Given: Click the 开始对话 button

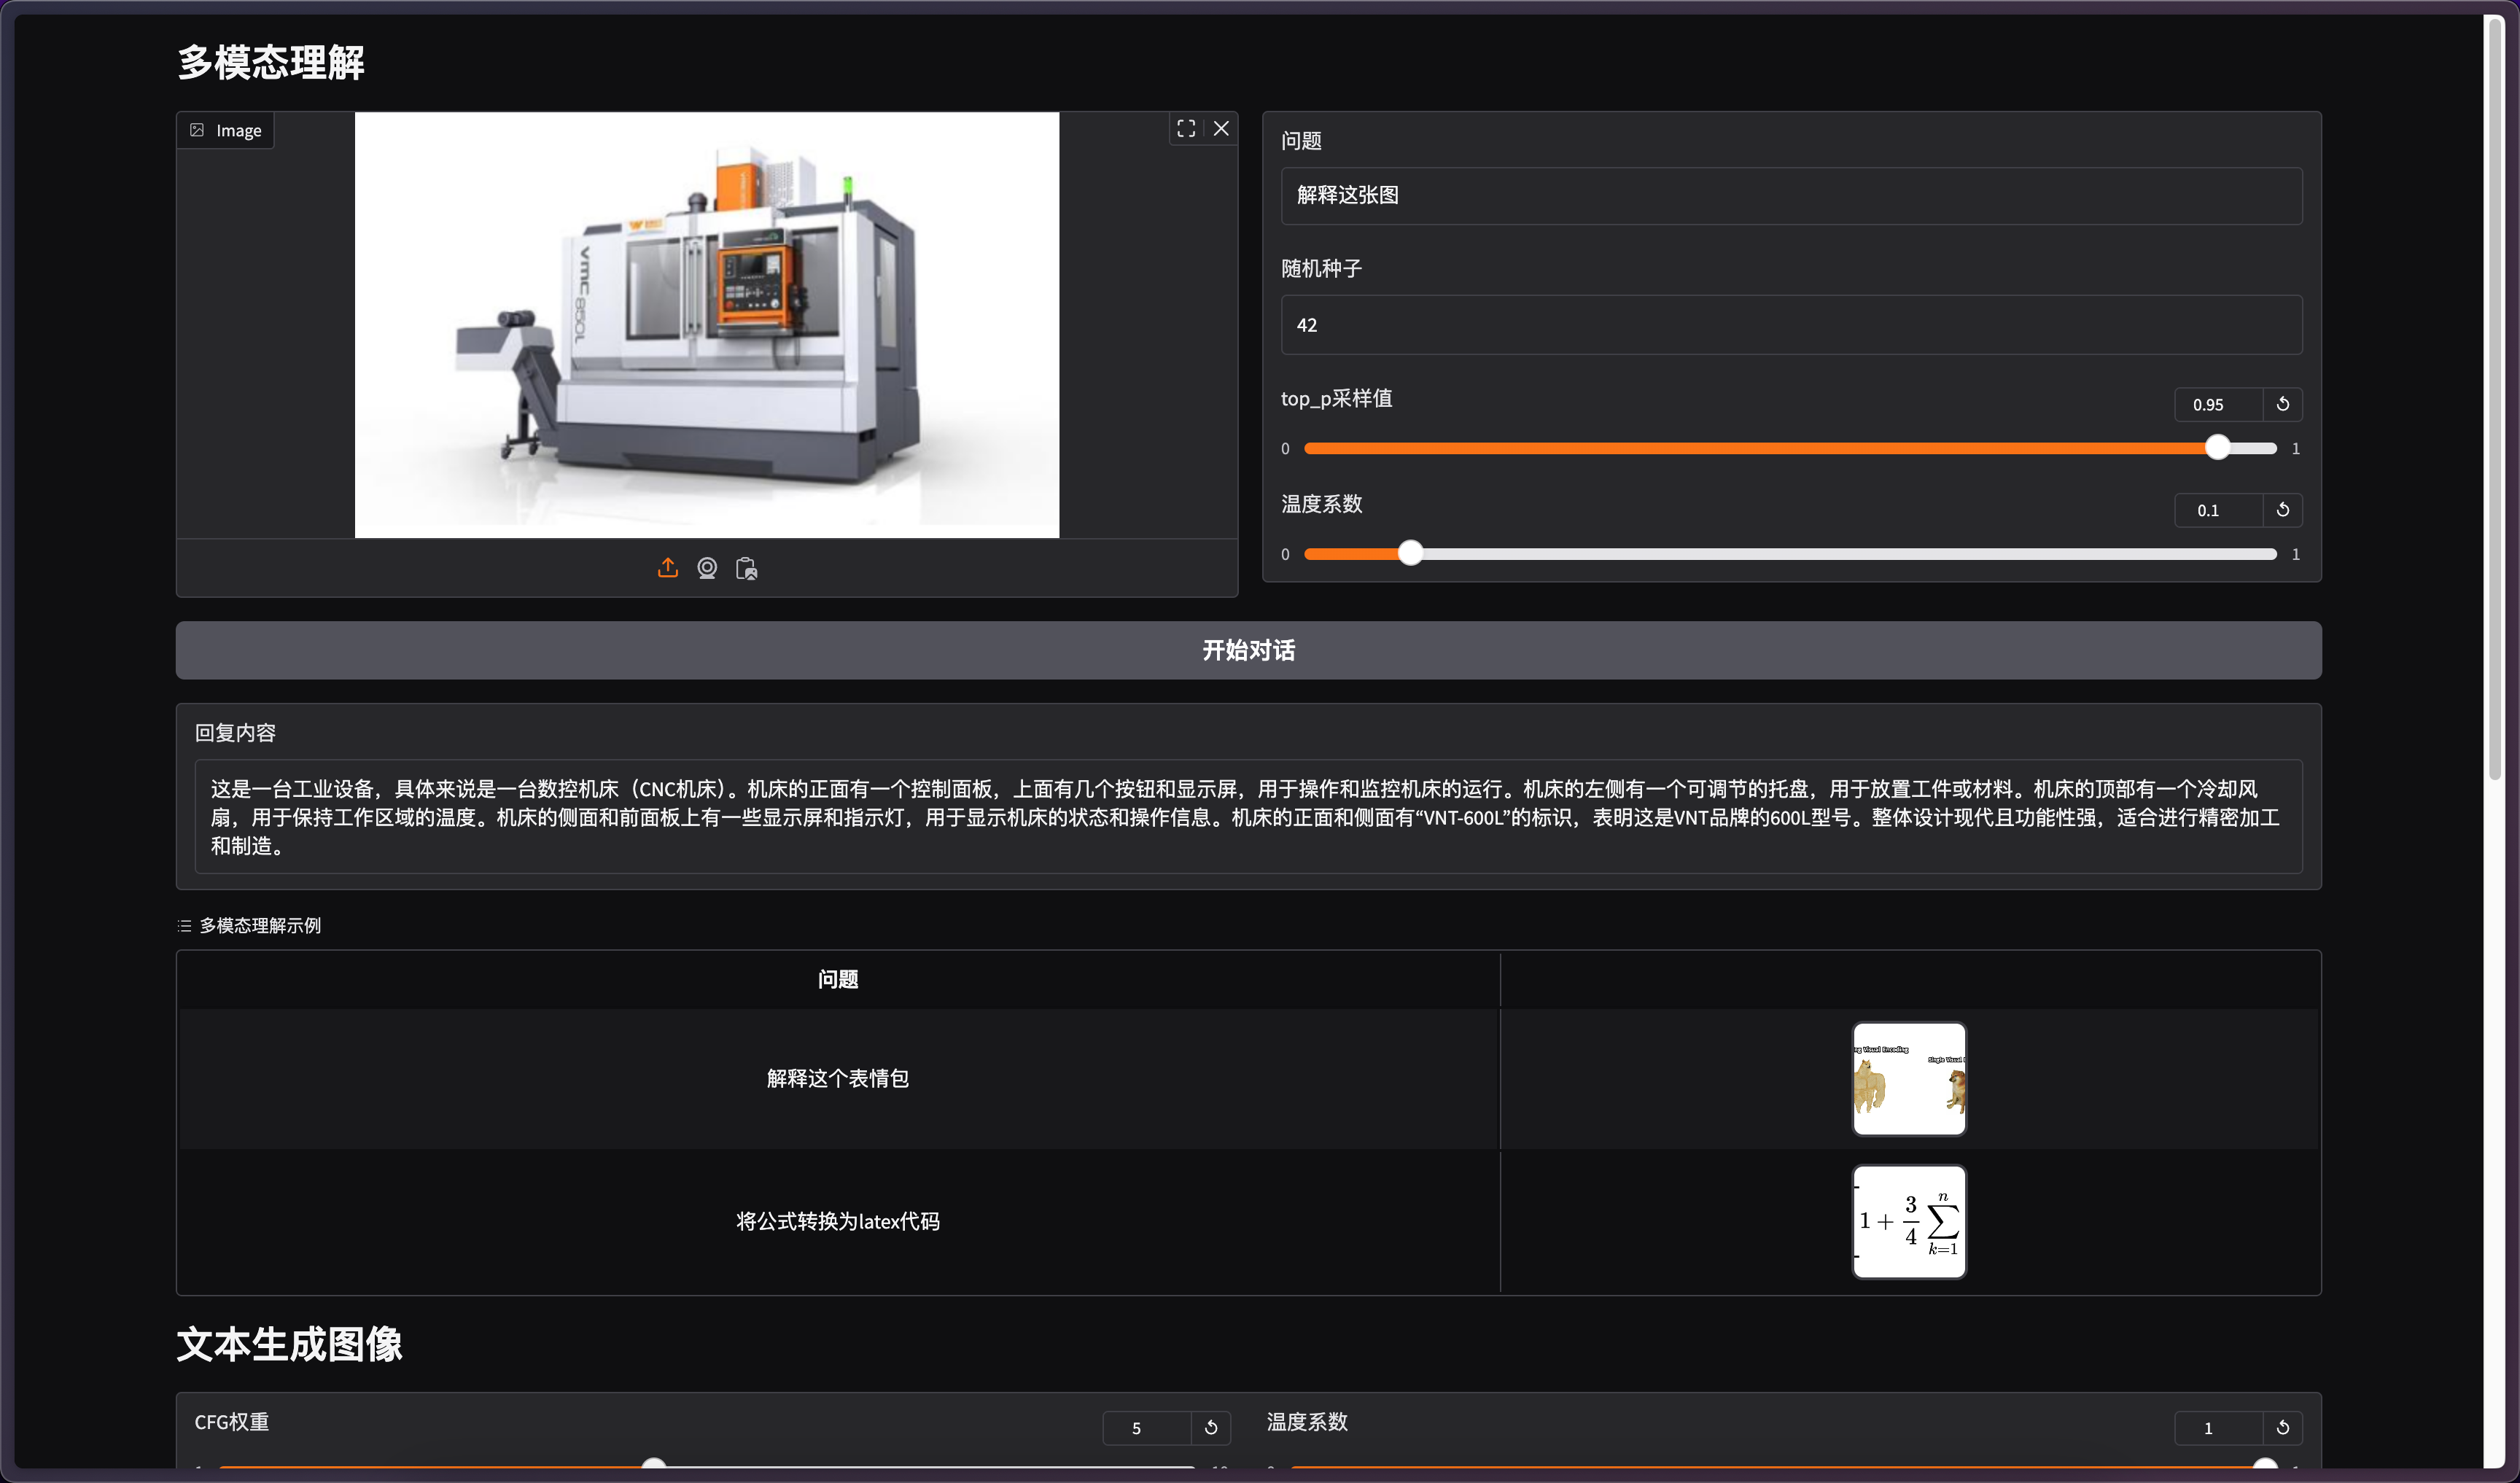Looking at the screenshot, I should 1248,650.
